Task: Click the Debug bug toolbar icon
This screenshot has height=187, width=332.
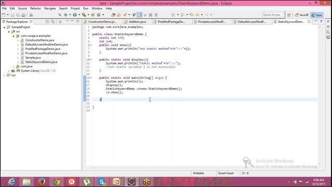Action: pos(66,15)
